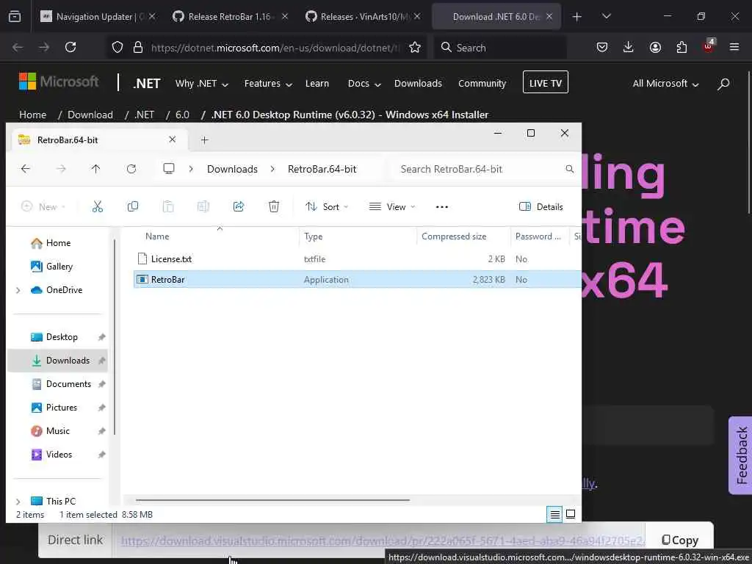752x564 pixels.
Task: Click chevron after computer icon in address bar
Action: point(191,169)
